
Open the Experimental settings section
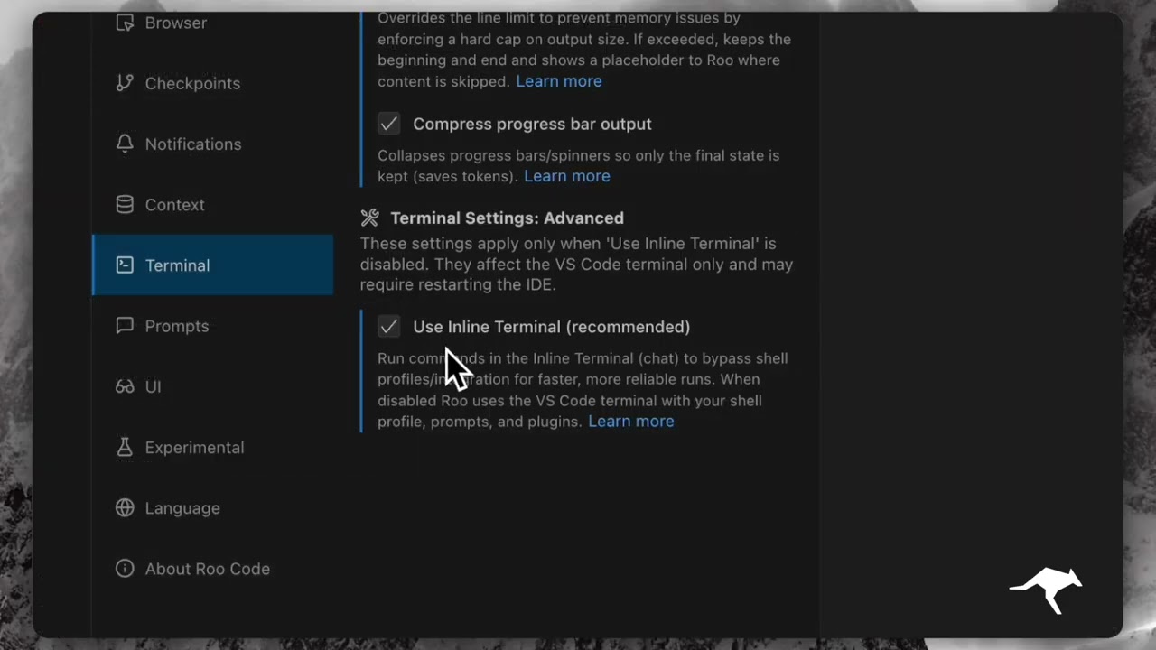coord(212,447)
